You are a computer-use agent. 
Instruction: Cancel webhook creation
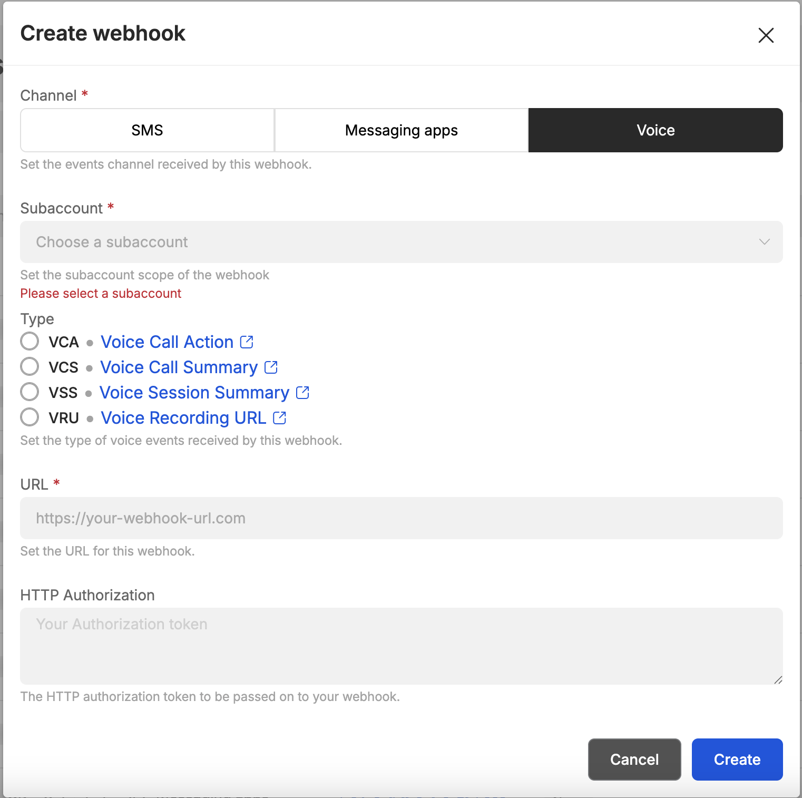[634, 760]
